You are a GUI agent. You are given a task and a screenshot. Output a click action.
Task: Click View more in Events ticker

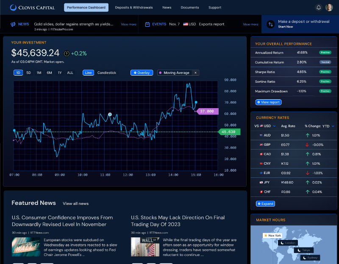250,24
